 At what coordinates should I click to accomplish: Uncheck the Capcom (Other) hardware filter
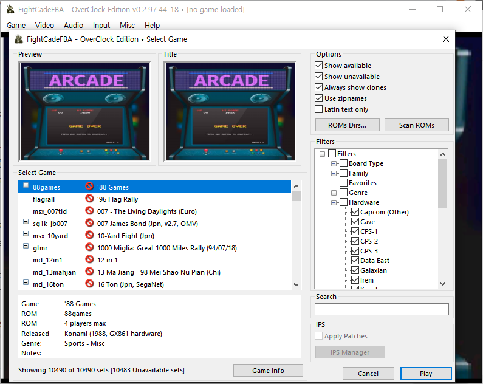pyautogui.click(x=355, y=212)
